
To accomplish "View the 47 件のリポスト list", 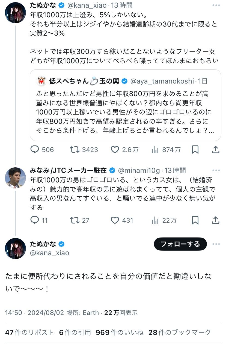I will (29, 332).
